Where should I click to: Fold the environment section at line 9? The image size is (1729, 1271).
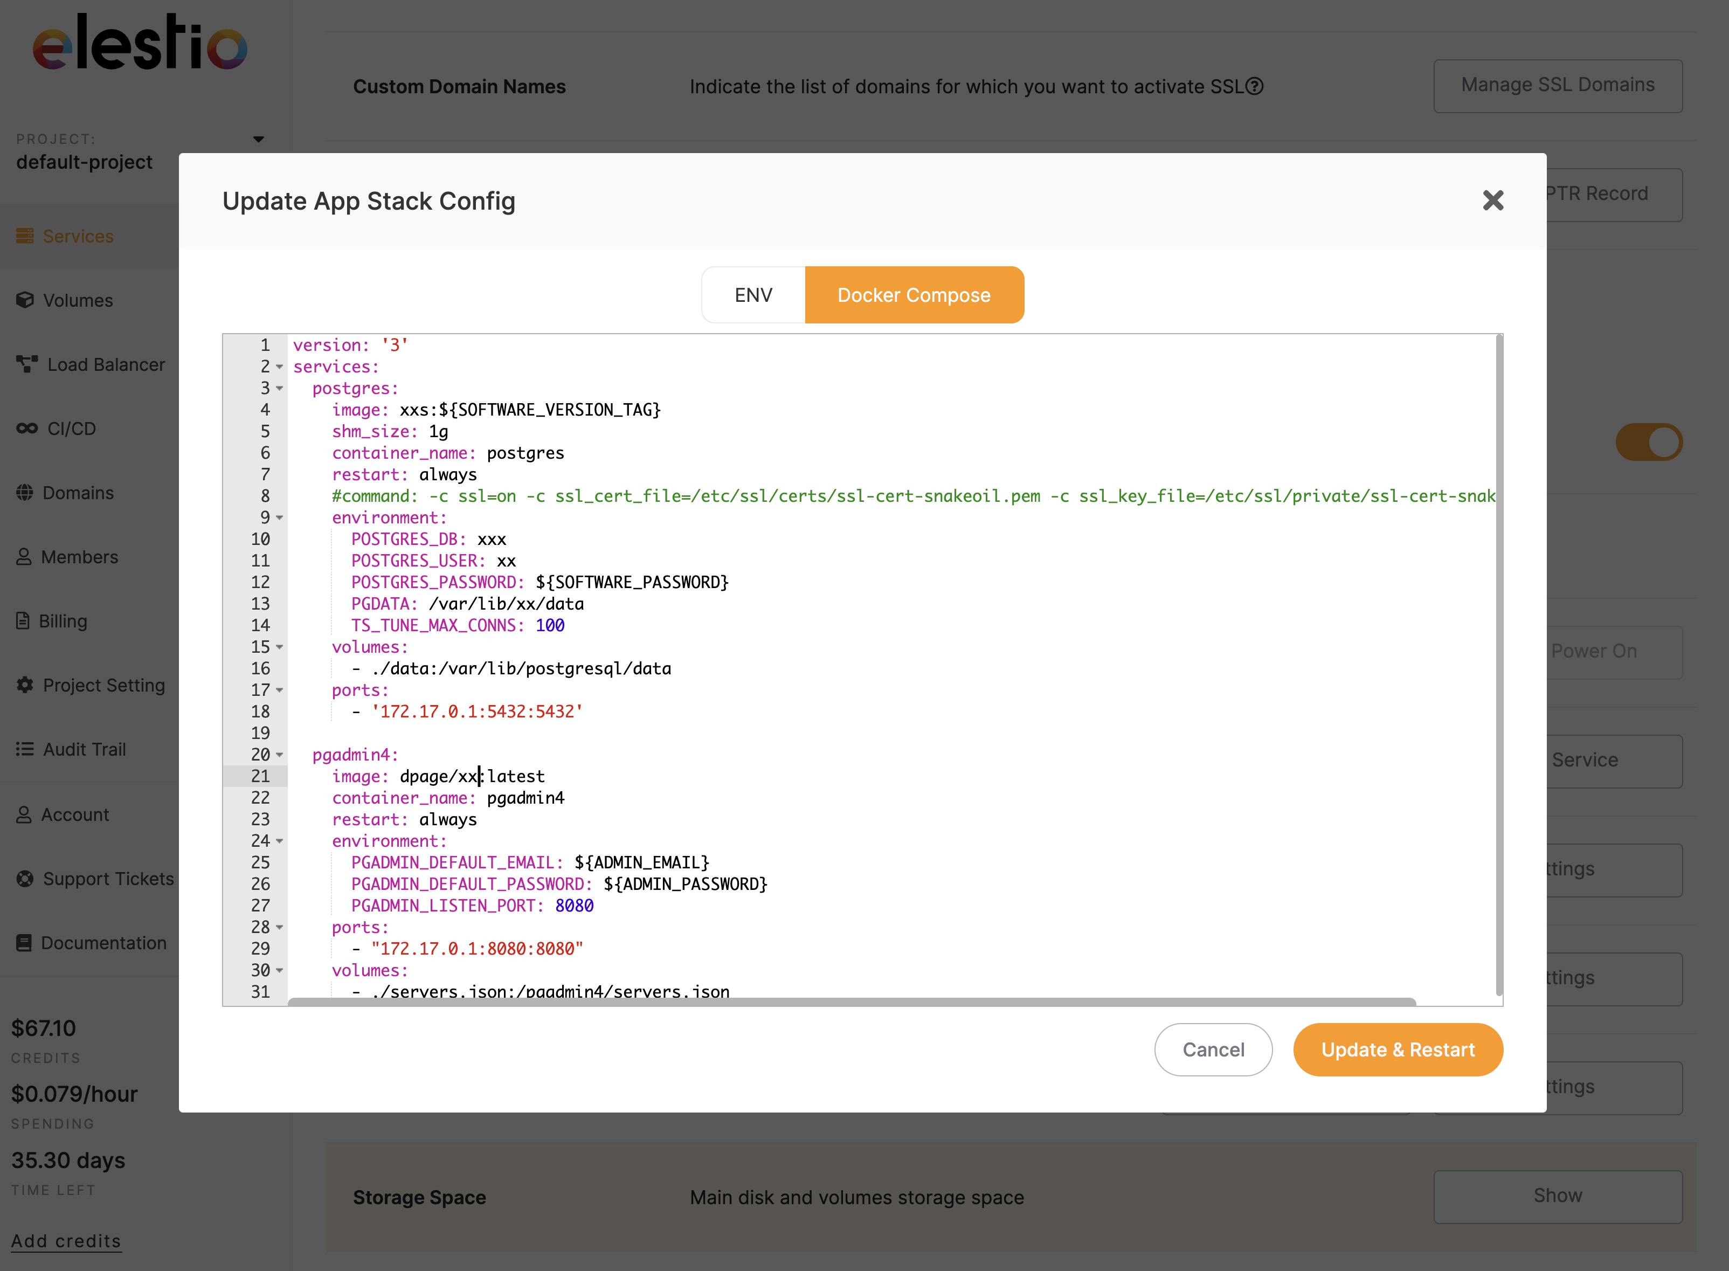click(279, 519)
